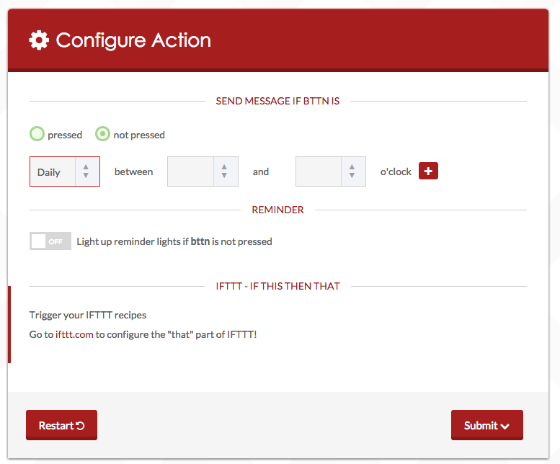Select the "not pressed" radio button
The width and height of the screenshot is (560, 464).
103,134
